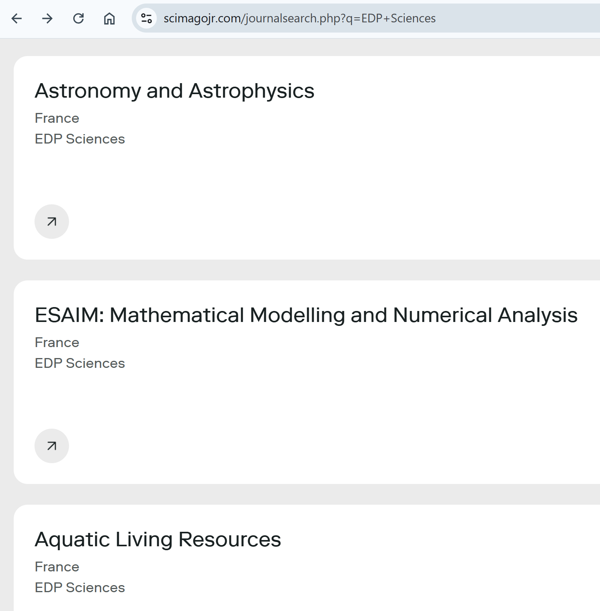Open ESAIM journal arrow link
600x611 pixels.
(x=52, y=446)
